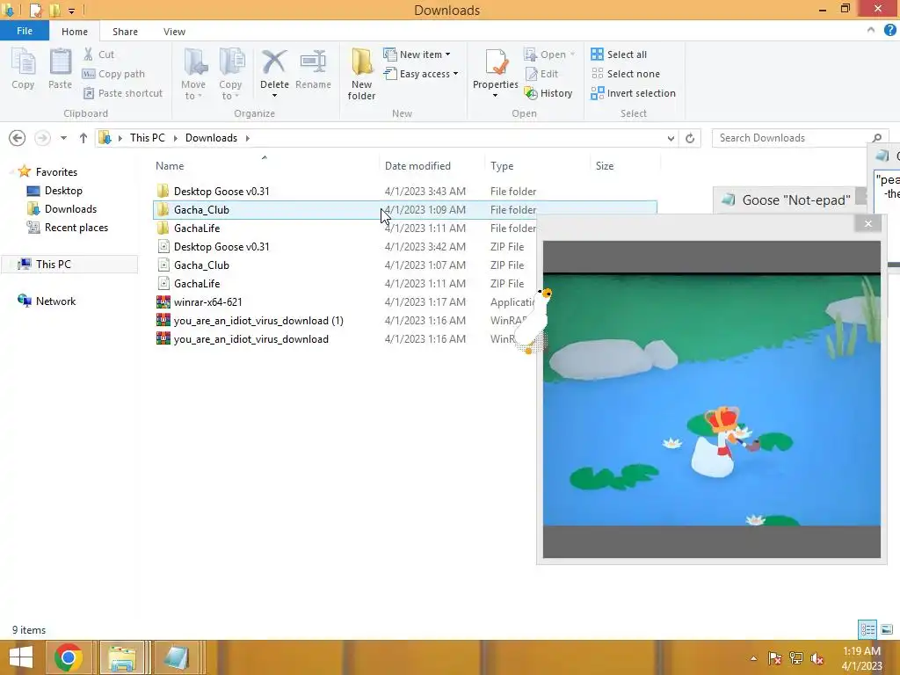Refresh the Downloads folder view
This screenshot has height=675, width=900.
coord(690,138)
